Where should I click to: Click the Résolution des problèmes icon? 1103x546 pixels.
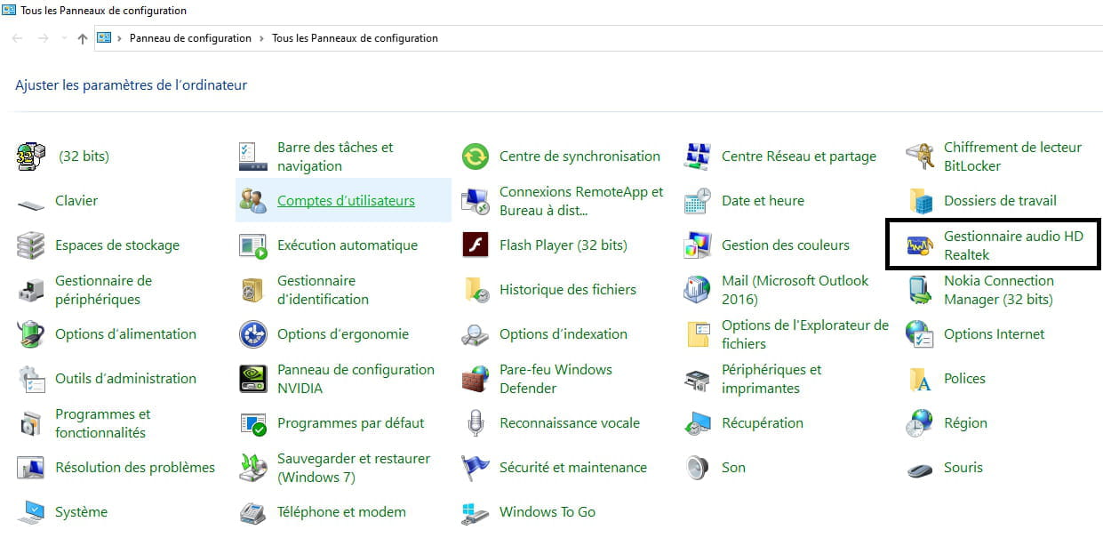31,468
